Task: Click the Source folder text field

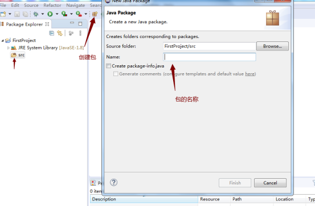Action: [209, 46]
